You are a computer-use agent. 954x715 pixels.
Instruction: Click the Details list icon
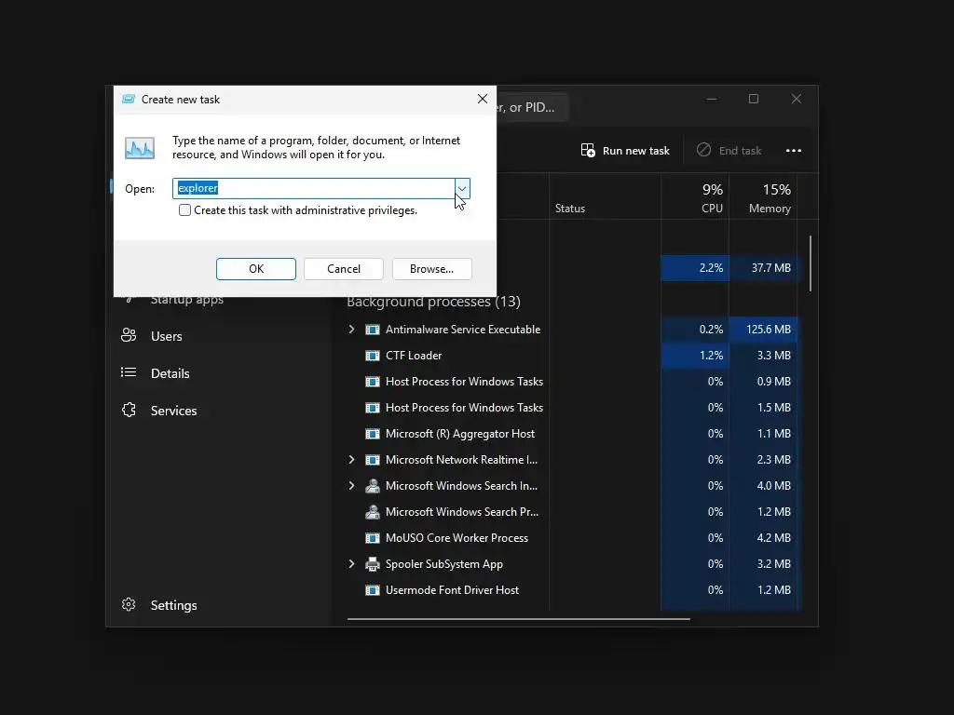click(x=129, y=372)
